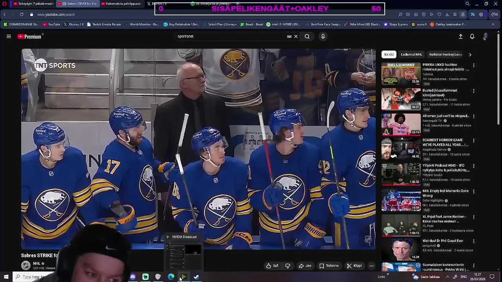The height and width of the screenshot is (282, 502).
Task: Share the video via Jaa button
Action: [x=305, y=266]
